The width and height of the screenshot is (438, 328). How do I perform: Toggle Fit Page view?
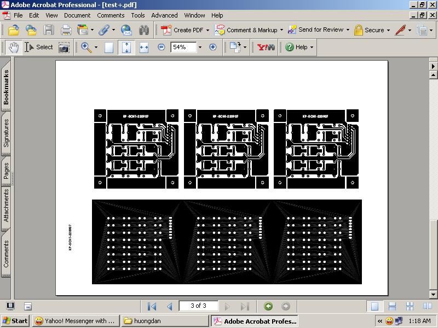tap(126, 47)
